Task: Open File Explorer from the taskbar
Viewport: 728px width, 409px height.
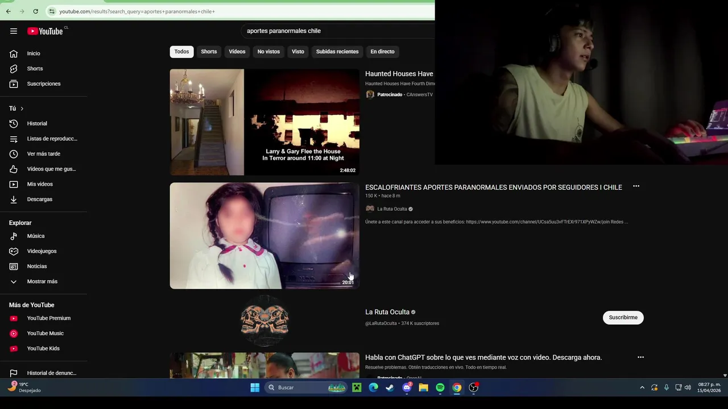Action: (x=423, y=387)
